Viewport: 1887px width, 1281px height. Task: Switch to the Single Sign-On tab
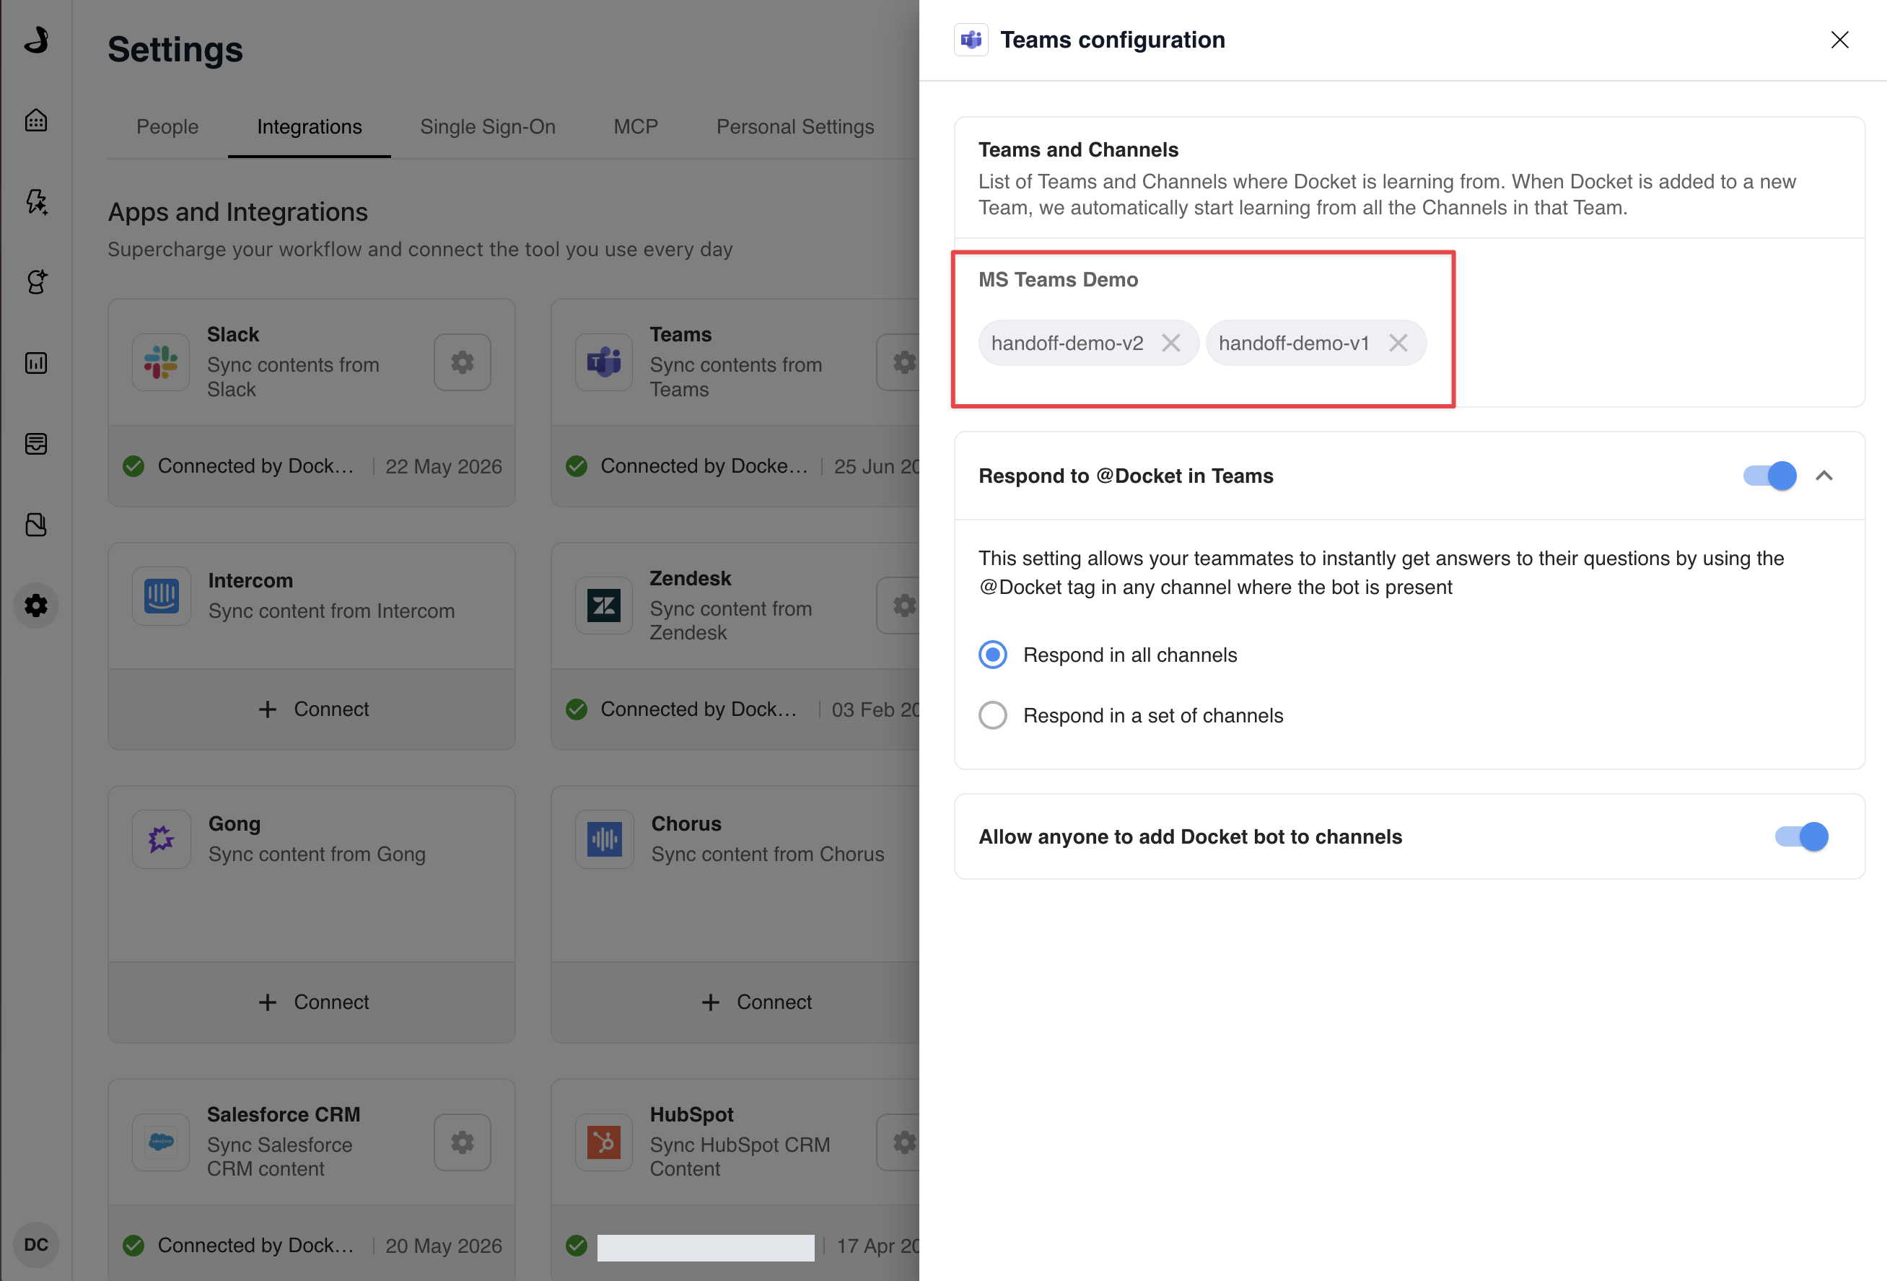click(x=487, y=127)
